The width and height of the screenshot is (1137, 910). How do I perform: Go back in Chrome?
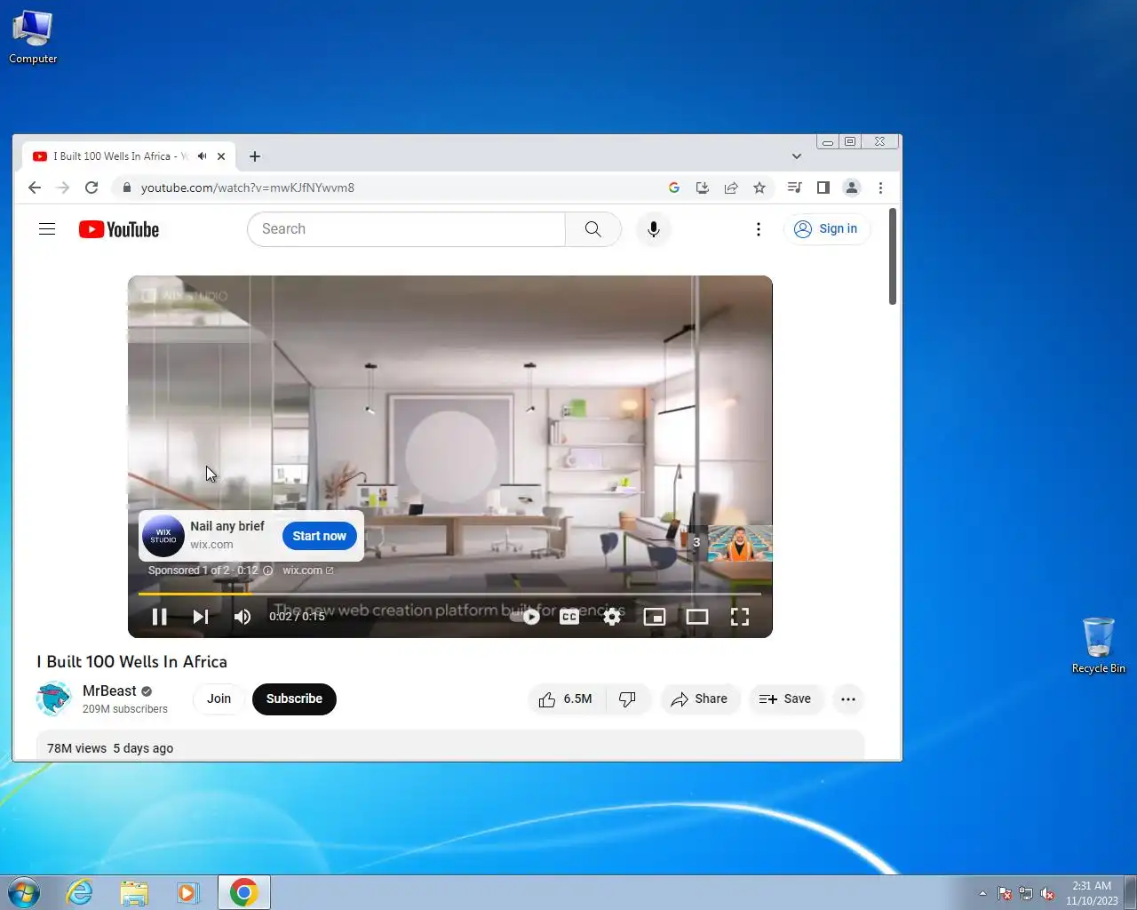pyautogui.click(x=35, y=188)
